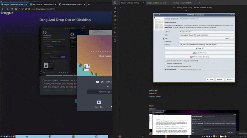Click Open in PDF viewer button
Viewport: 247px width, 138px height.
point(200,53)
